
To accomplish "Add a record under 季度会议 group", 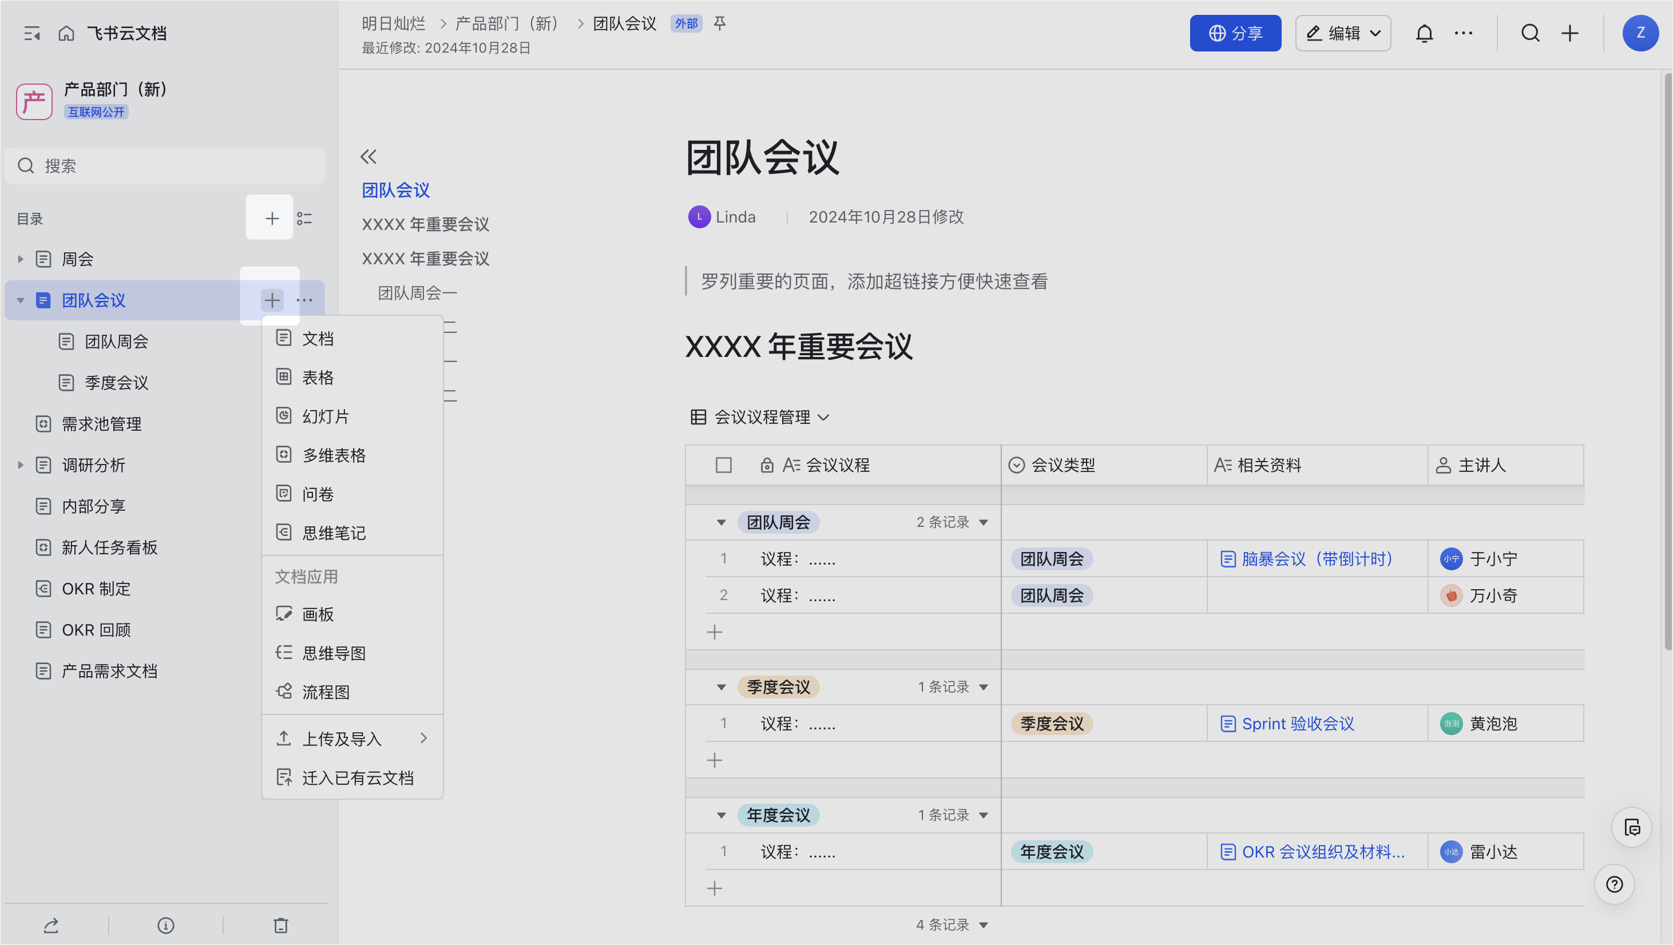I will [715, 760].
